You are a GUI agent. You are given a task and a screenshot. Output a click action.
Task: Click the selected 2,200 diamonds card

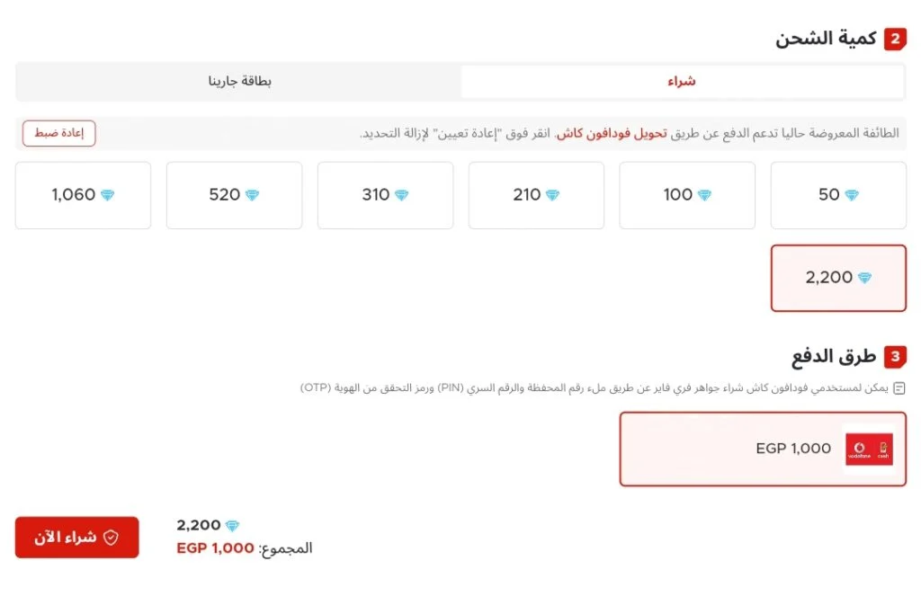click(838, 278)
